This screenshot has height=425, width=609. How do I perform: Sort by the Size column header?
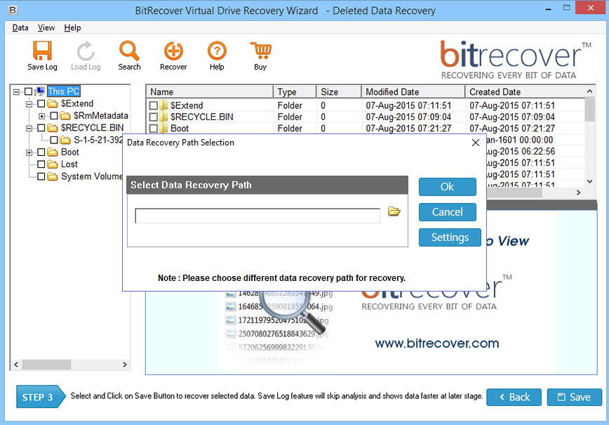click(x=339, y=92)
